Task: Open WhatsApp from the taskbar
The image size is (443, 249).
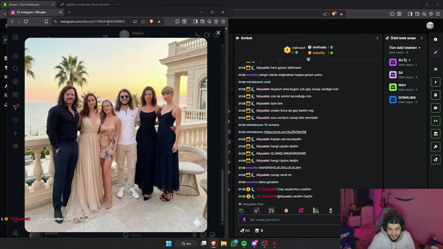Action: click(234, 243)
